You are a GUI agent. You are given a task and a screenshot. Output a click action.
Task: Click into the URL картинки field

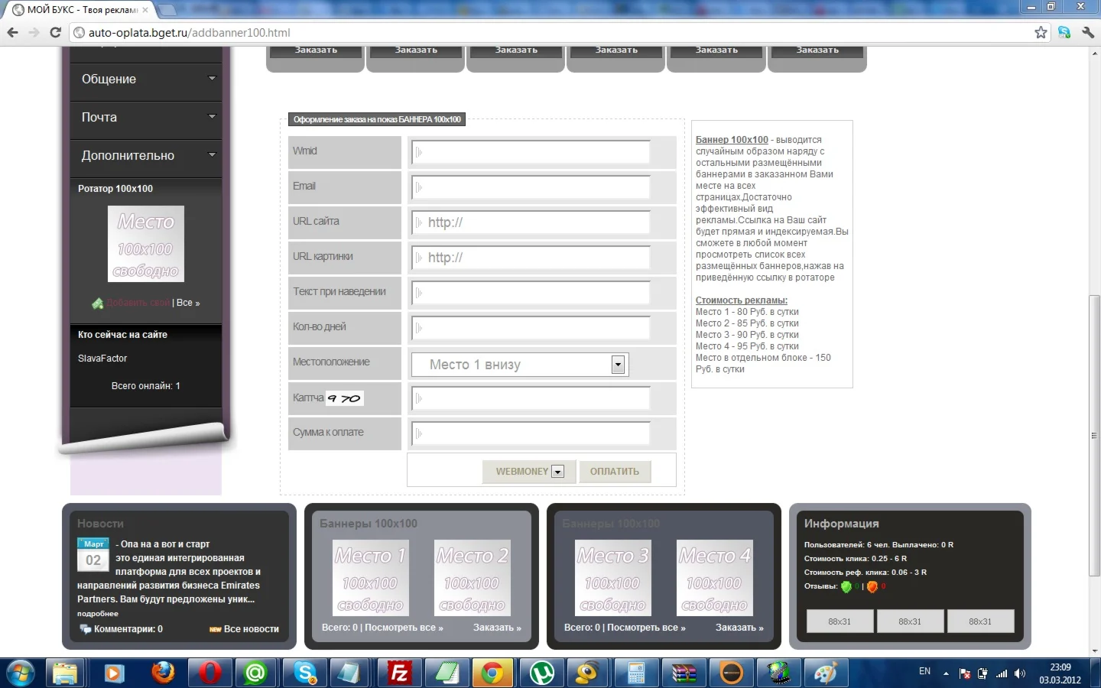[x=531, y=258]
